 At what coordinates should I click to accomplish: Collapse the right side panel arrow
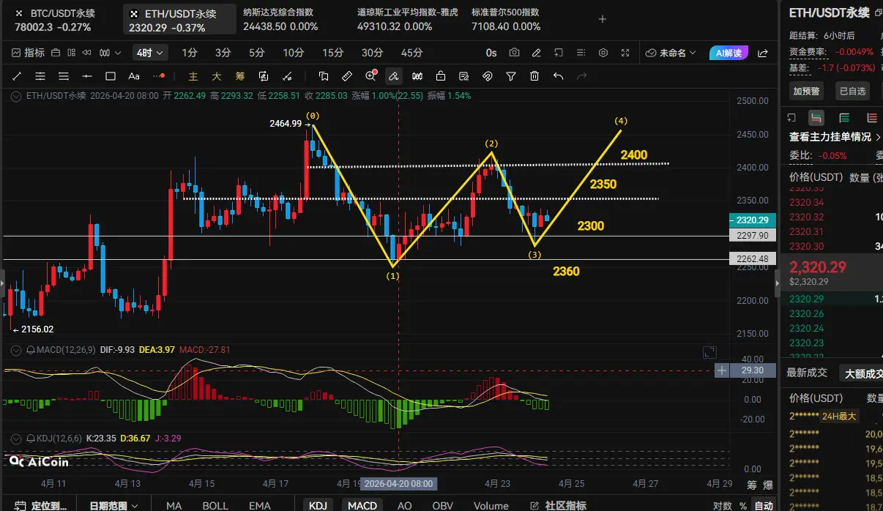coord(777,283)
